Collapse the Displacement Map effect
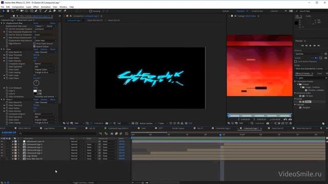The width and height of the screenshot is (328, 184). tap(2, 23)
